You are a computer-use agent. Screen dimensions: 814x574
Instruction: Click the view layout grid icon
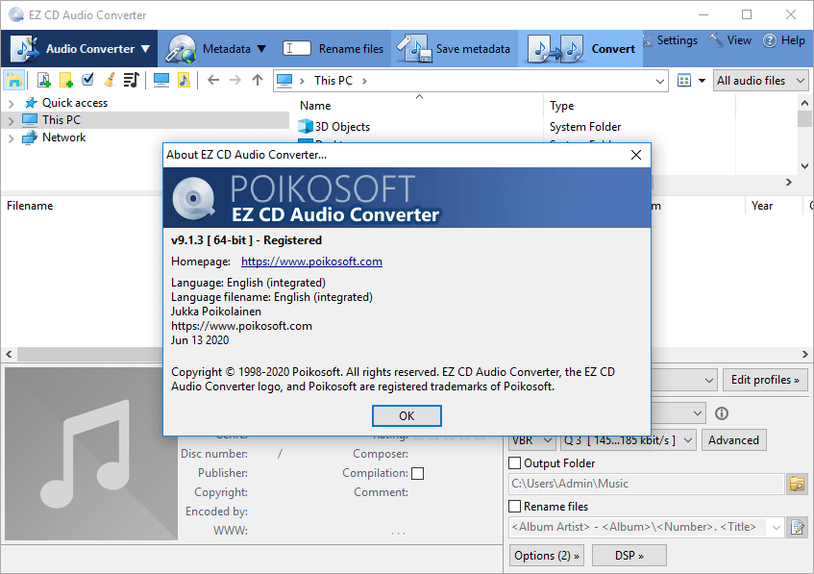click(x=684, y=81)
